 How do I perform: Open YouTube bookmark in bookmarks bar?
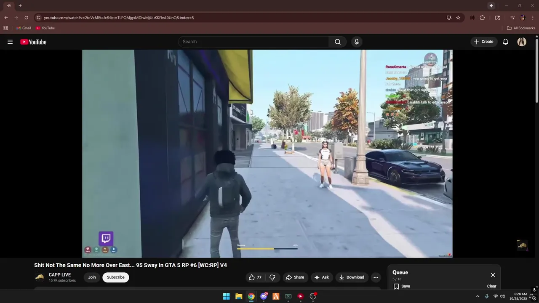[x=45, y=28]
